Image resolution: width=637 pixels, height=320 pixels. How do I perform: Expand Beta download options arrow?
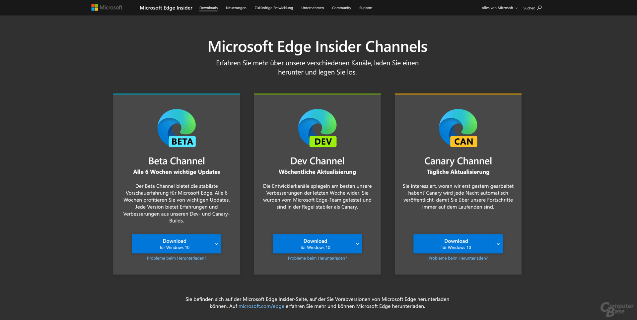217,244
